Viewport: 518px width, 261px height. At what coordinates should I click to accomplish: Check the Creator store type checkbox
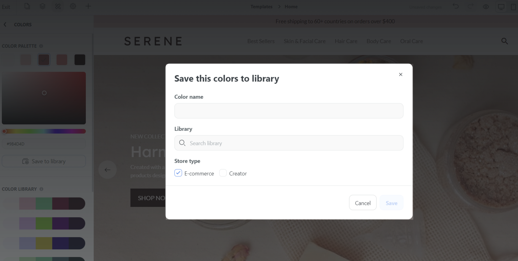[x=223, y=173]
